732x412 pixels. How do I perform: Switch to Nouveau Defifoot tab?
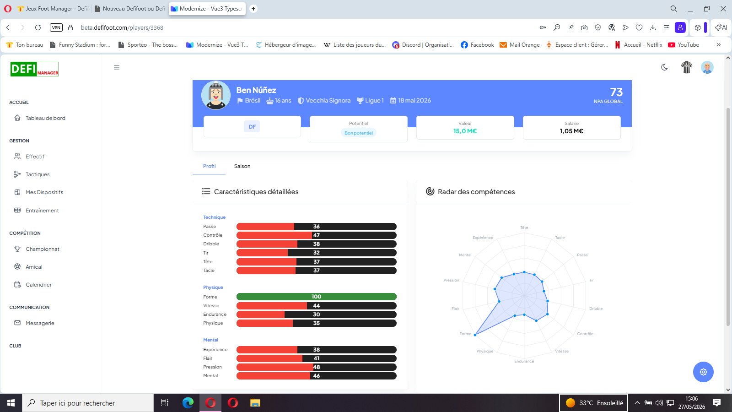point(130,9)
